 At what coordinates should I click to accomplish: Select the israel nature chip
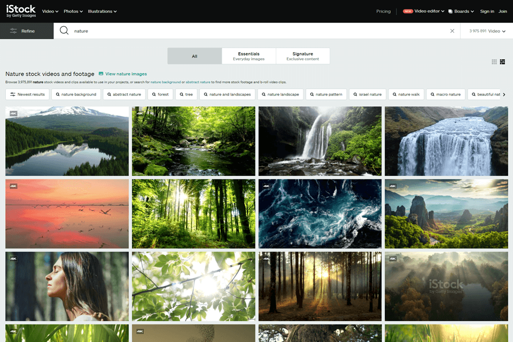click(x=368, y=94)
